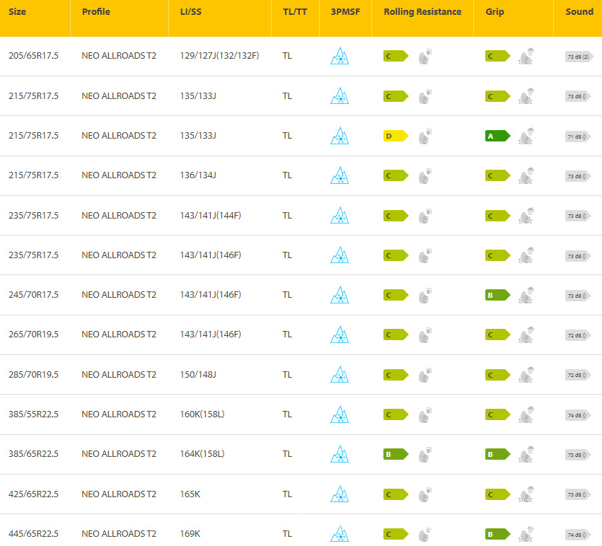The height and width of the screenshot is (546, 602).
Task: Click the 160K(158L) load index cell
Action: pyautogui.click(x=202, y=414)
